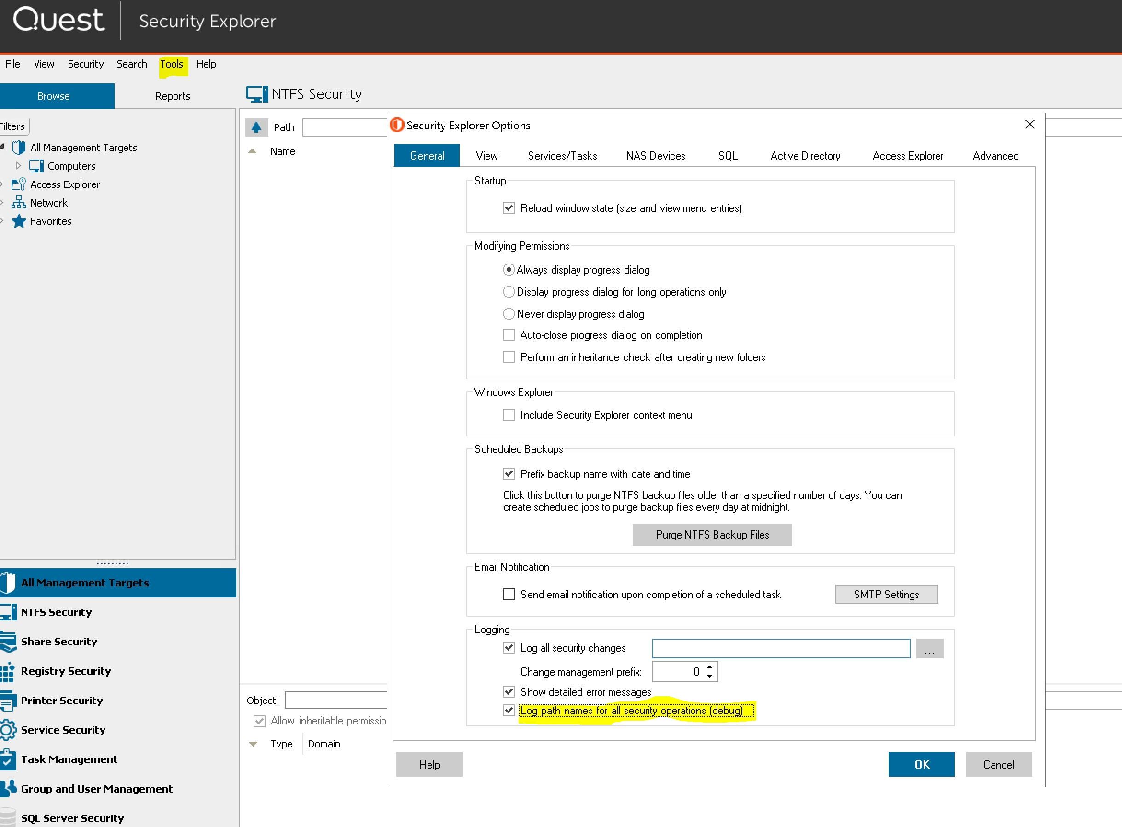The width and height of the screenshot is (1122, 827).
Task: Uncheck Reload window state checkbox
Action: (509, 208)
